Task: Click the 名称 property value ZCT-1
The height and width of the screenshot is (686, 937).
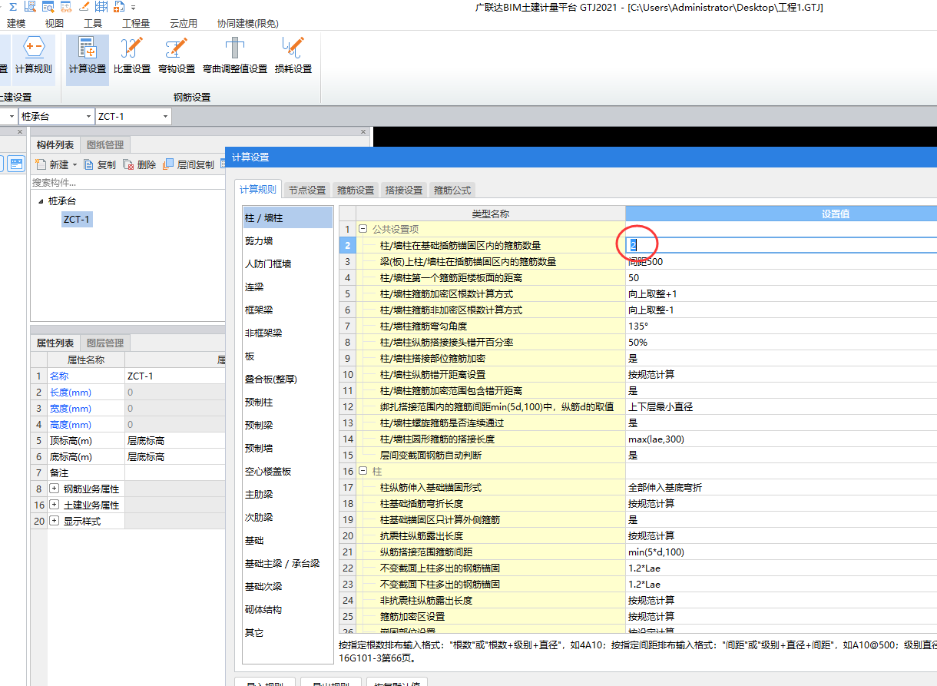Action: coord(174,376)
